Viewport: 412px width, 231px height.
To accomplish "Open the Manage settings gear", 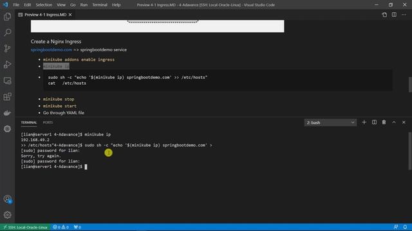I will [7, 215].
